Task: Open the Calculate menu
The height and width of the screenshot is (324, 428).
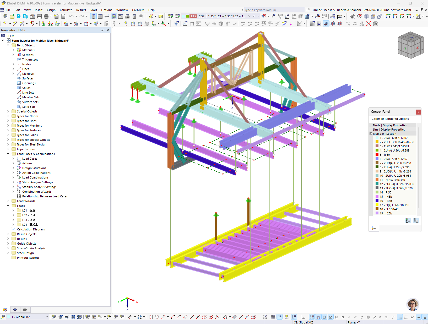Action: pyautogui.click(x=66, y=10)
